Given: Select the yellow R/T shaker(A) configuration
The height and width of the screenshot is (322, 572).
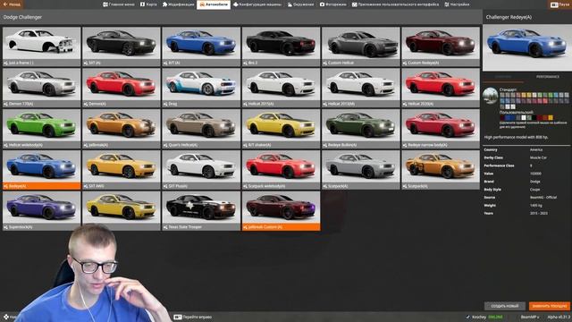Looking at the screenshot, I should coord(282,129).
